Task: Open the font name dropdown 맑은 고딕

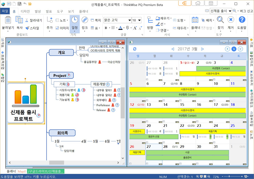Action: coord(130,20)
